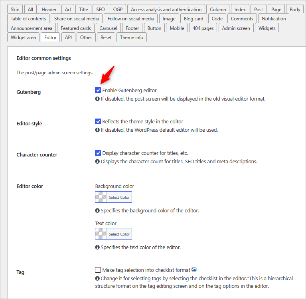This screenshot has width=306, height=299.
Task: Disable Display character counter for titles
Action: tap(98, 153)
